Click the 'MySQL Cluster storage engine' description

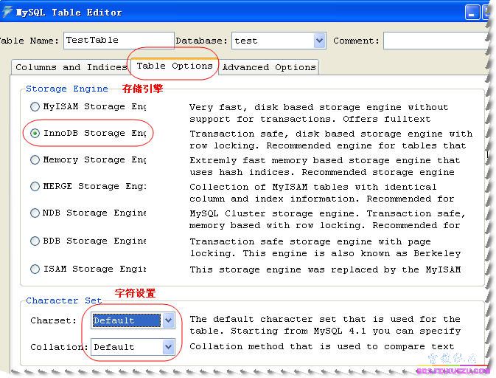click(327, 219)
